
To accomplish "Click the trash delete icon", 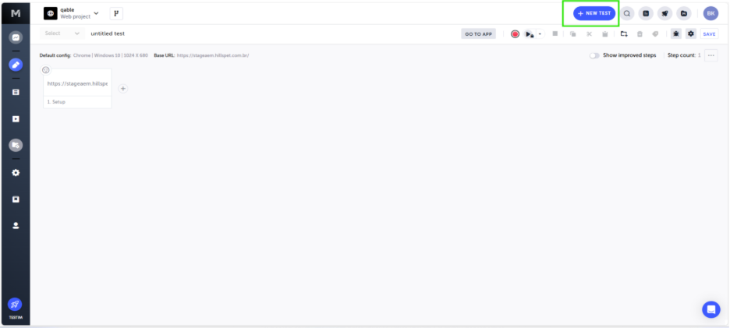I will [640, 34].
